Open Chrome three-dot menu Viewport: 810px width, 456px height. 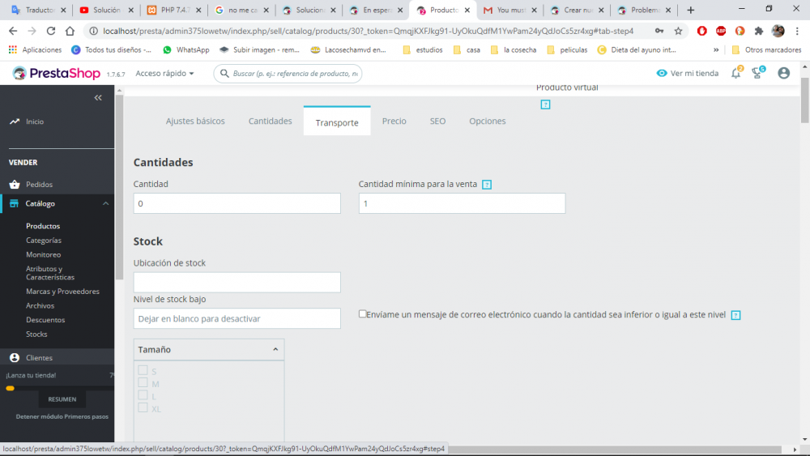pyautogui.click(x=797, y=31)
